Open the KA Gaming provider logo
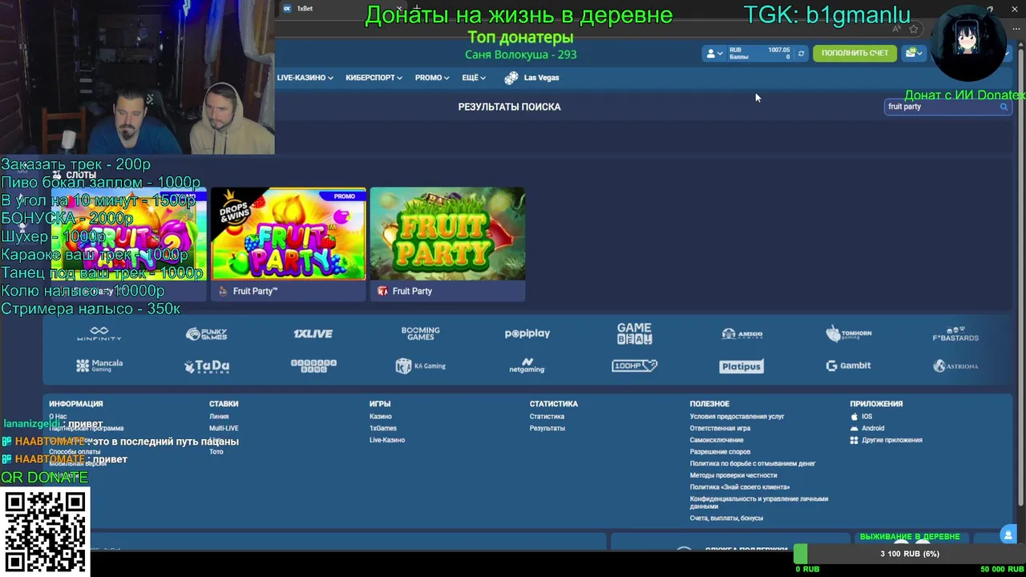 coord(420,365)
